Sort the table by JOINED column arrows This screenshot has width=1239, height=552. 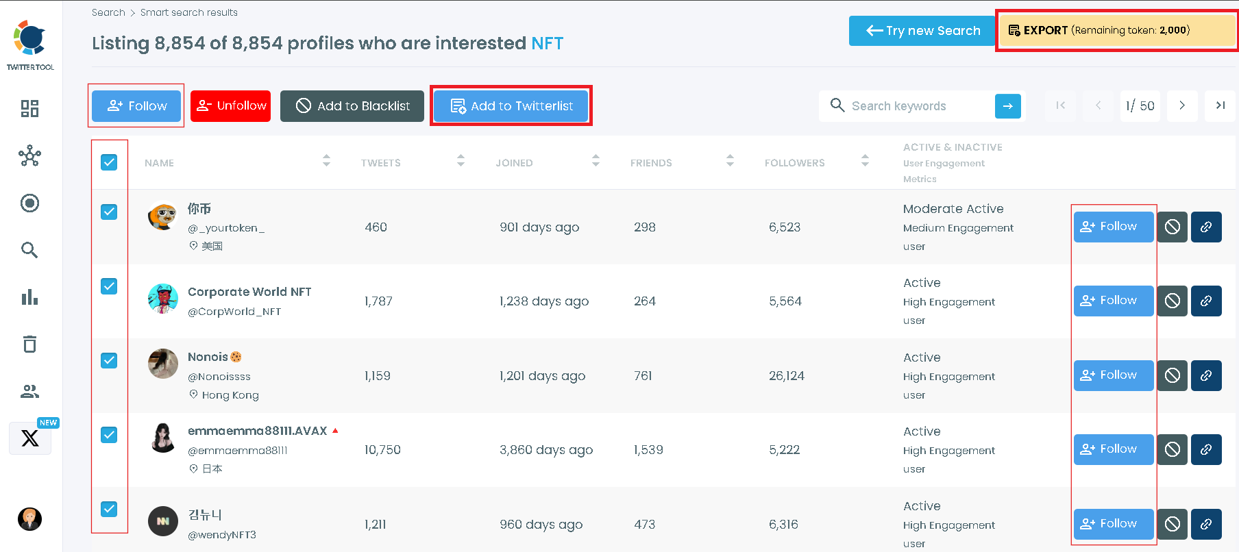[596, 160]
